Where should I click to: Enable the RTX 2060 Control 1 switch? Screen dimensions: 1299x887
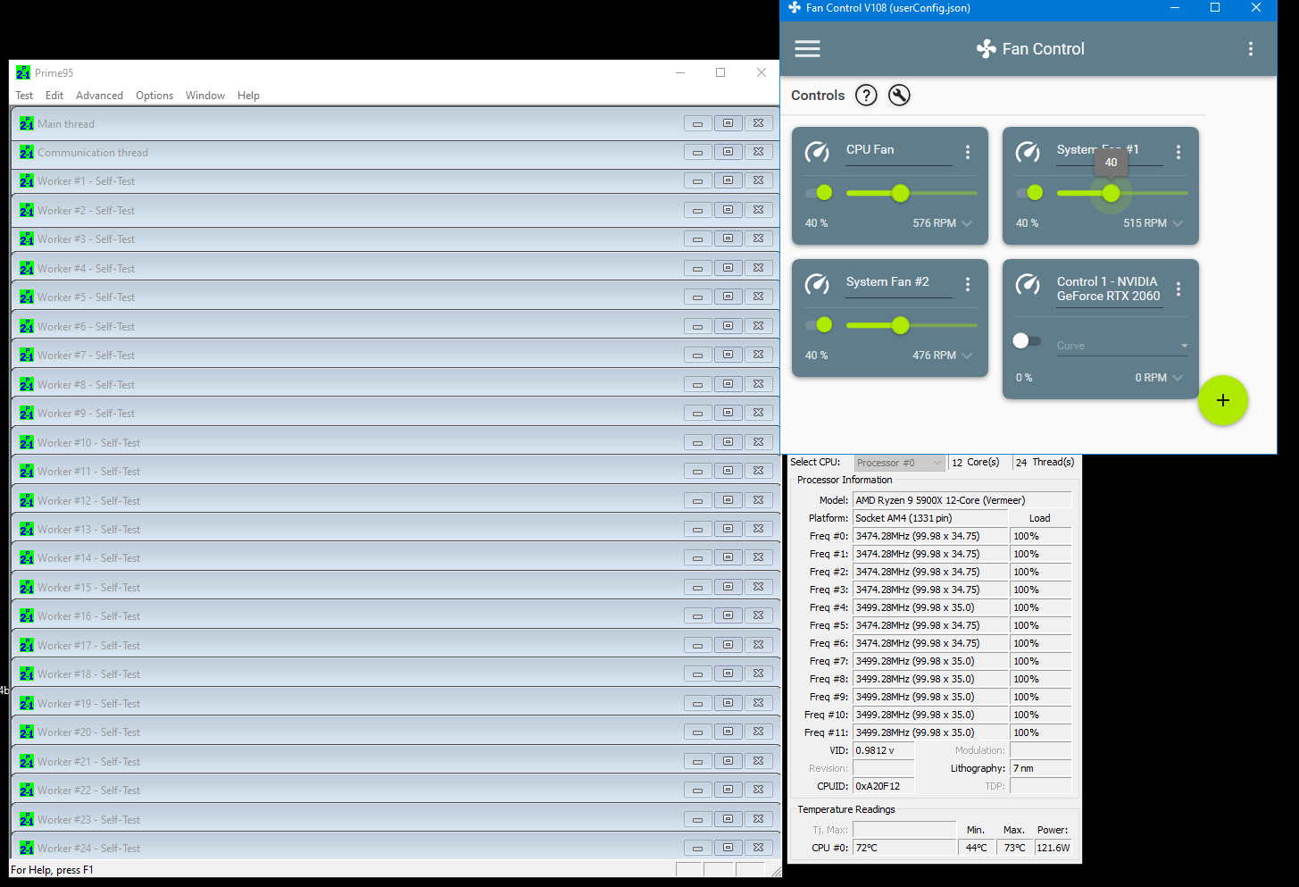1027,341
